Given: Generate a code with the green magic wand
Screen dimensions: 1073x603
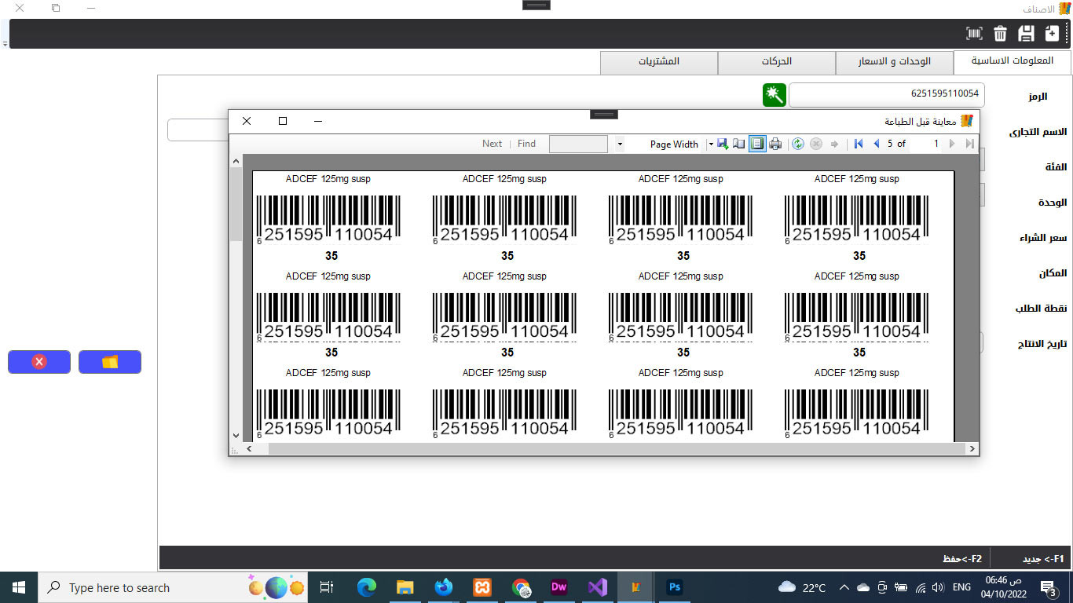Looking at the screenshot, I should pyautogui.click(x=775, y=95).
